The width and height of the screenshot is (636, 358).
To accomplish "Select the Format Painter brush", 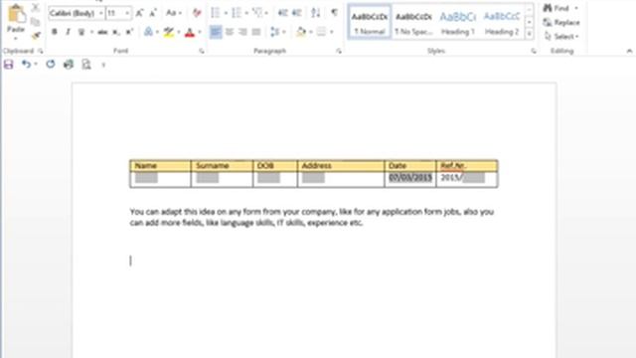I will (36, 36).
